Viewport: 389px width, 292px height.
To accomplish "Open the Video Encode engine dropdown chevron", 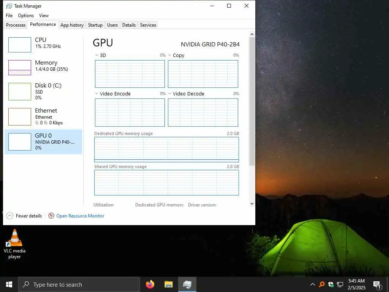I will pos(96,94).
